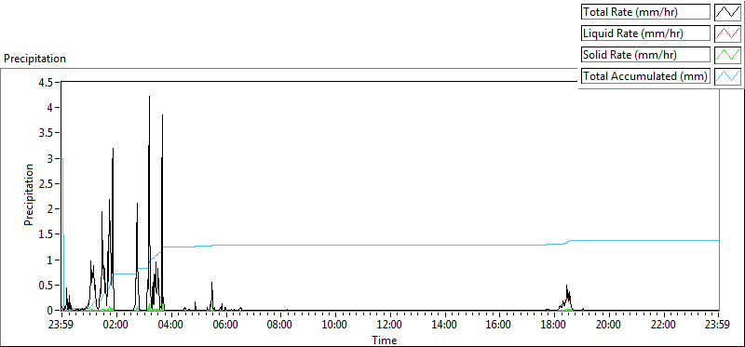Click the tallest black rate peak near 03:00
The height and width of the screenshot is (347, 745).
(149, 97)
